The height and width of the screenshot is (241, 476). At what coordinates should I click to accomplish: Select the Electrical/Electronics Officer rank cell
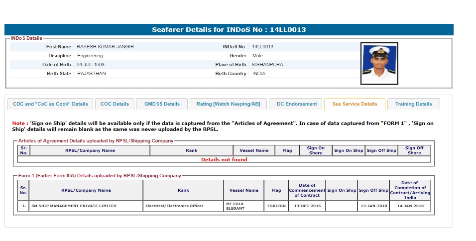click(174, 206)
